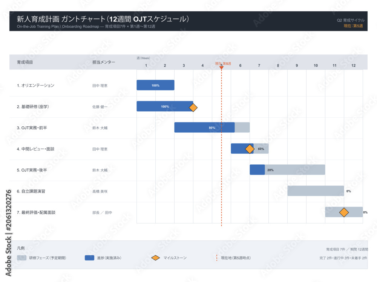Image resolution: width=377 pixels, height=282 pixels.
Task: Click the 2. 基礎研修(座学) row label
Action: [33, 106]
